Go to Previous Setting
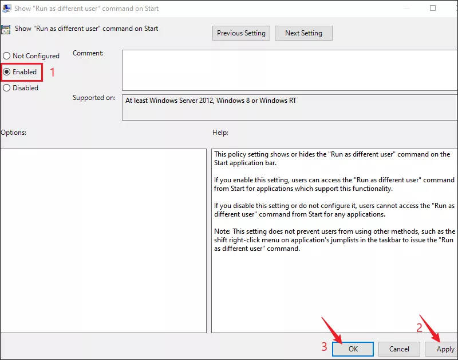The width and height of the screenshot is (458, 360). [241, 33]
